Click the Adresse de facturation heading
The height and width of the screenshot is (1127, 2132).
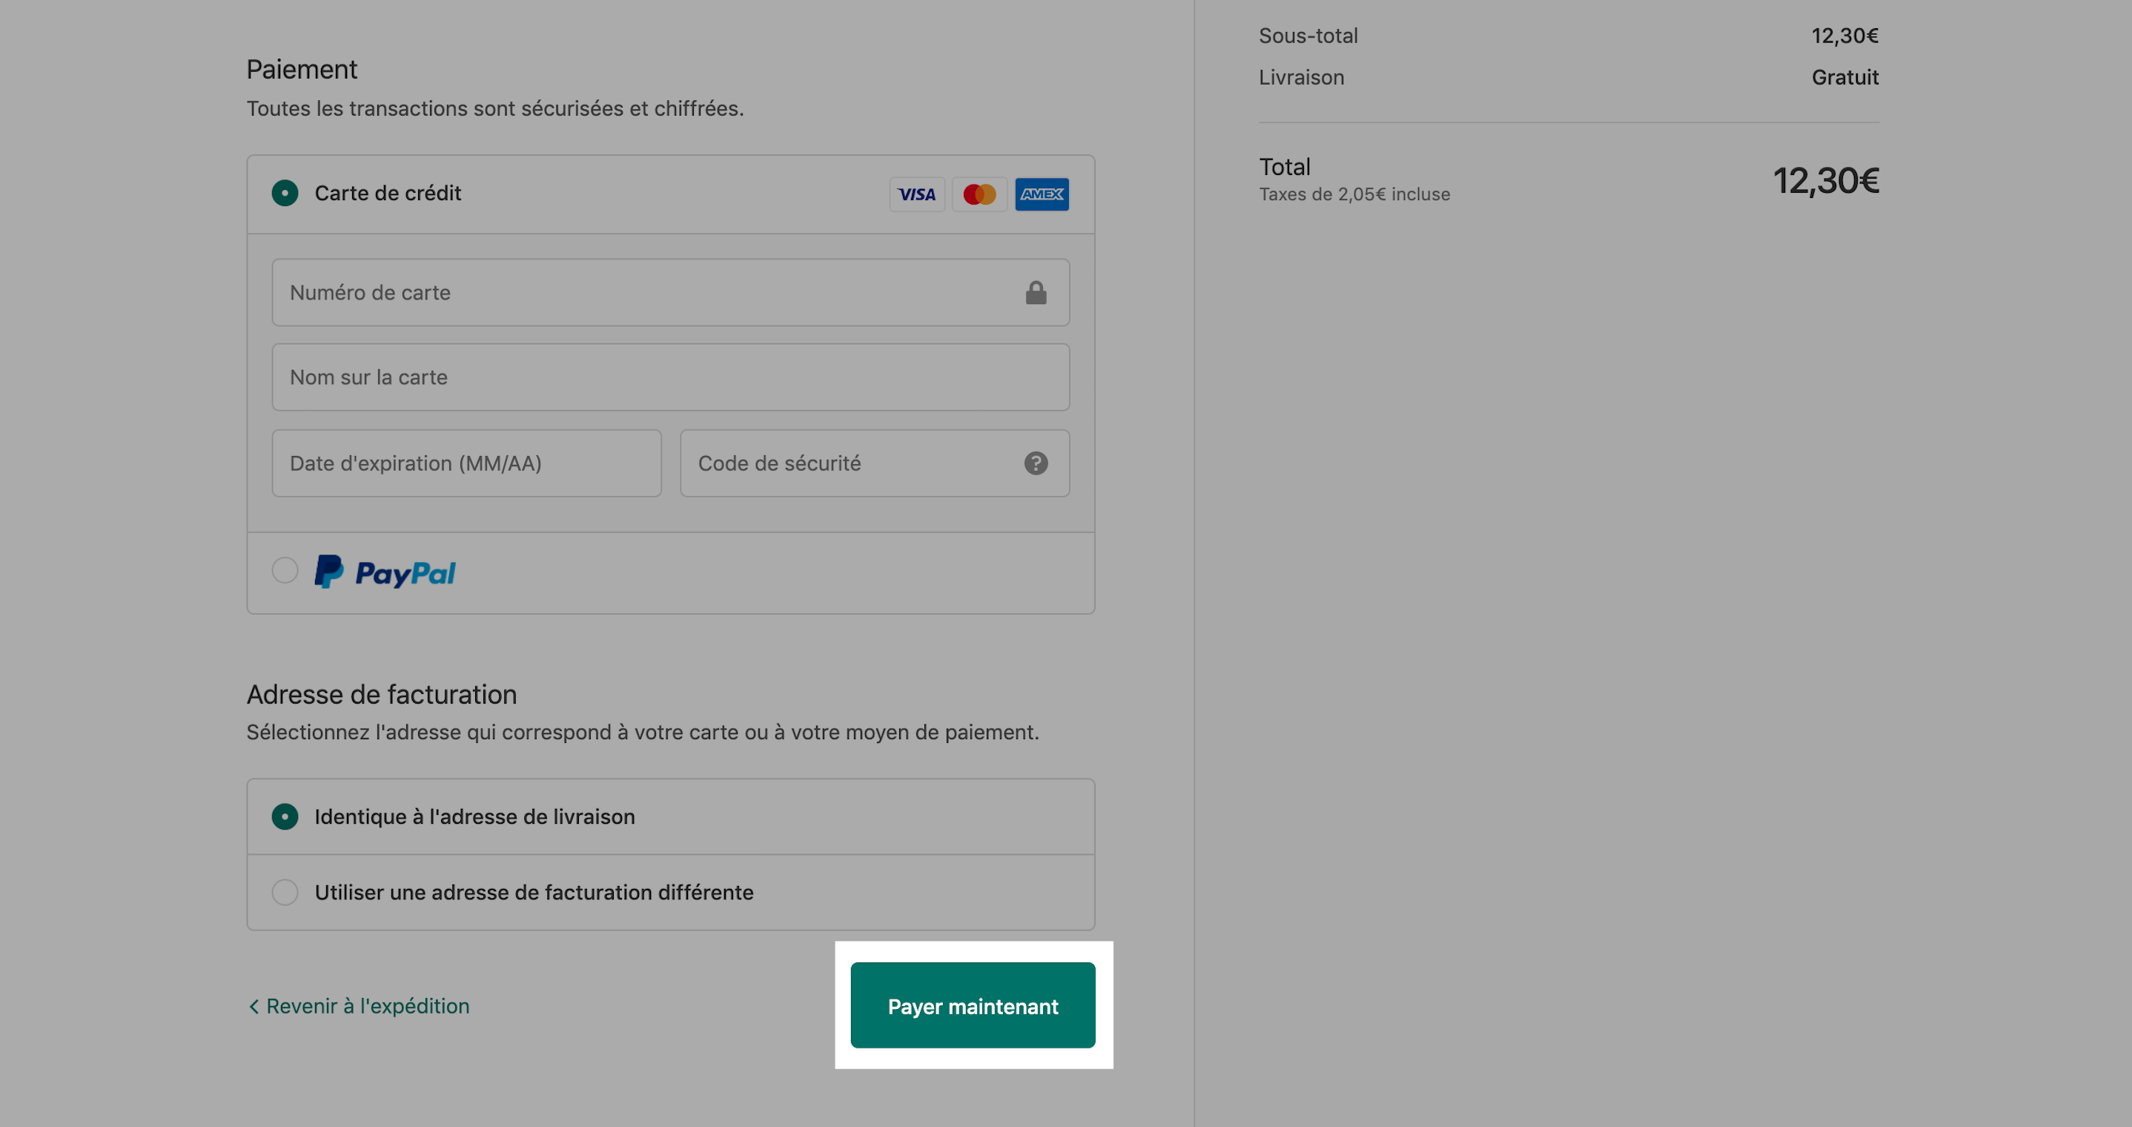tap(382, 695)
